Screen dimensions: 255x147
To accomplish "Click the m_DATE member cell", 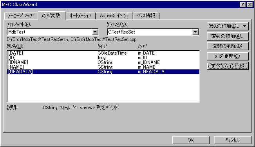I will click(146, 53).
